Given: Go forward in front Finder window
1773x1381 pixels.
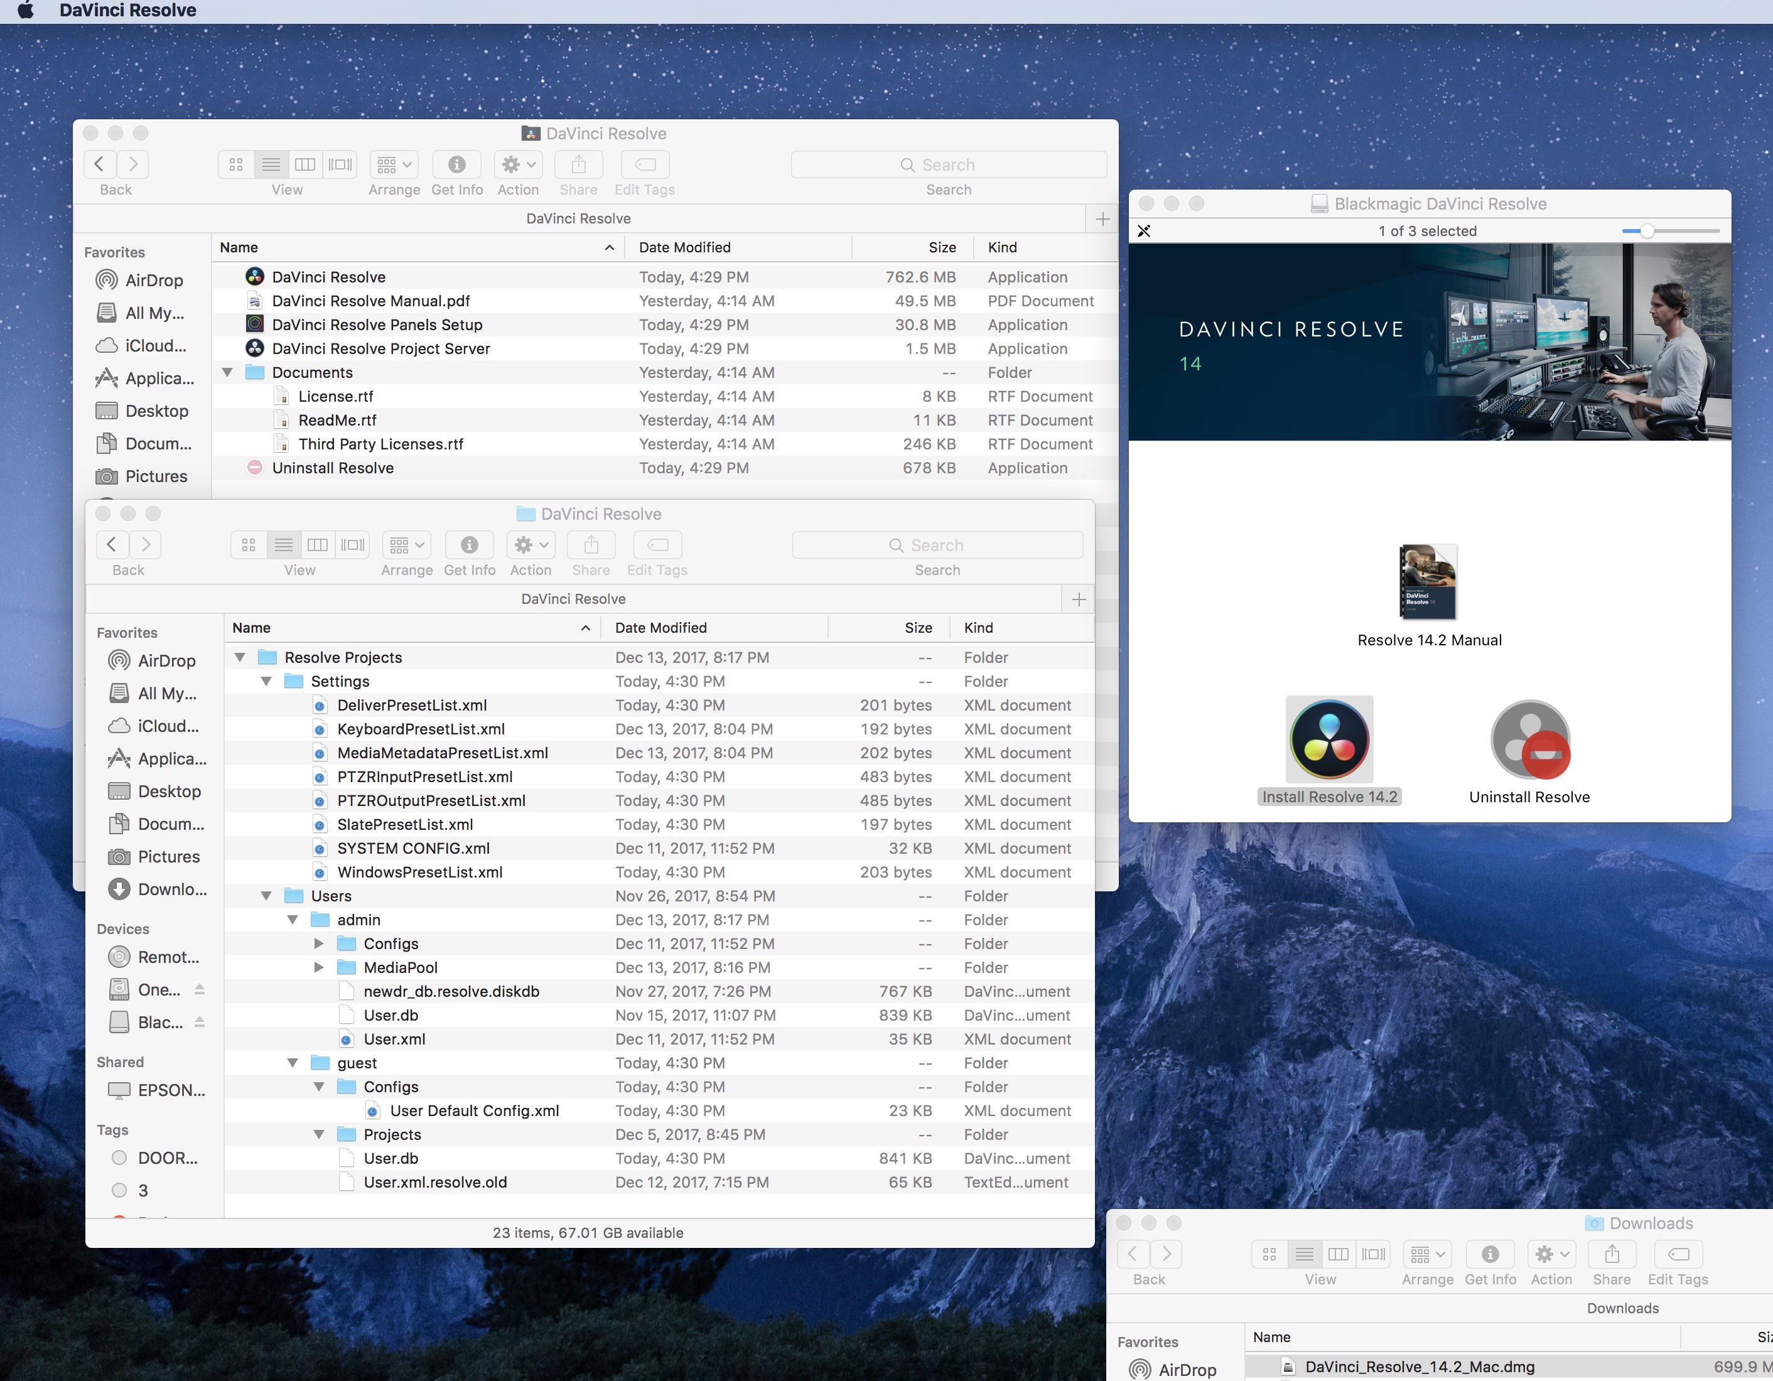Looking at the screenshot, I should click(145, 545).
